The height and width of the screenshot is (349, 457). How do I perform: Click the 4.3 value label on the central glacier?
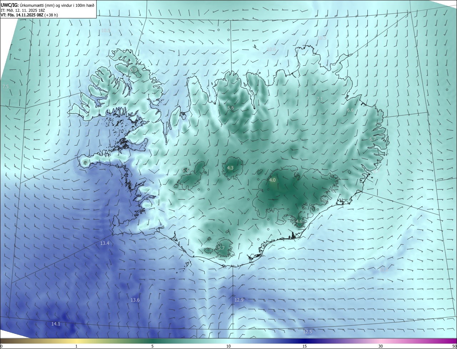coord(230,168)
